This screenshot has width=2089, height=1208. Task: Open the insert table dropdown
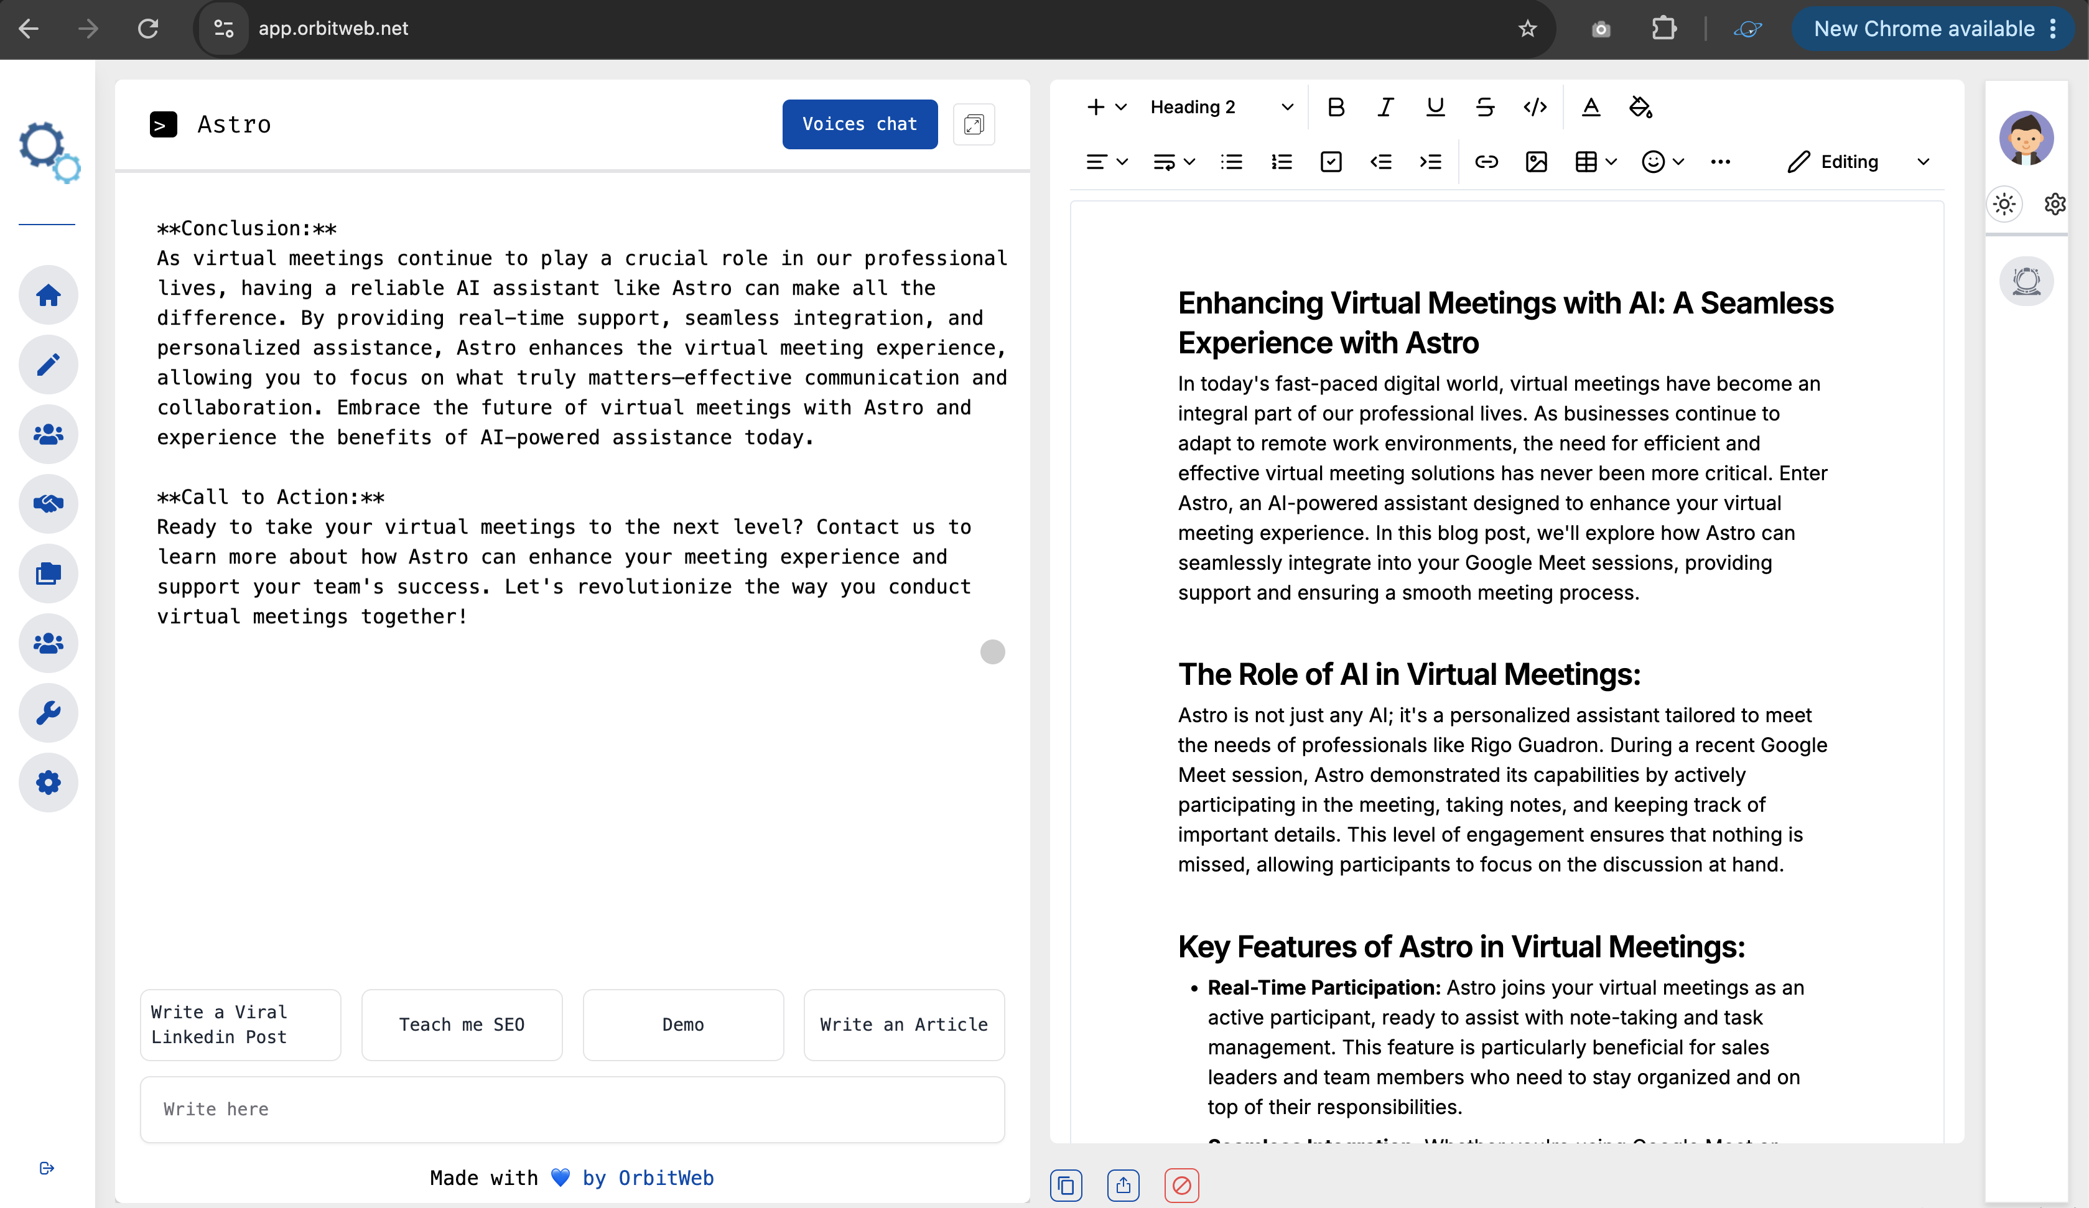[1595, 162]
